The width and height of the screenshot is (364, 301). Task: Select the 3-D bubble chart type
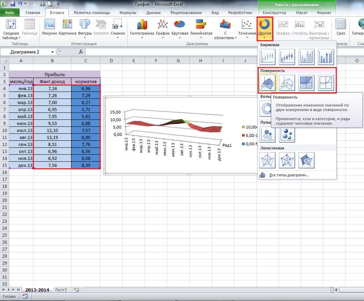click(287, 134)
